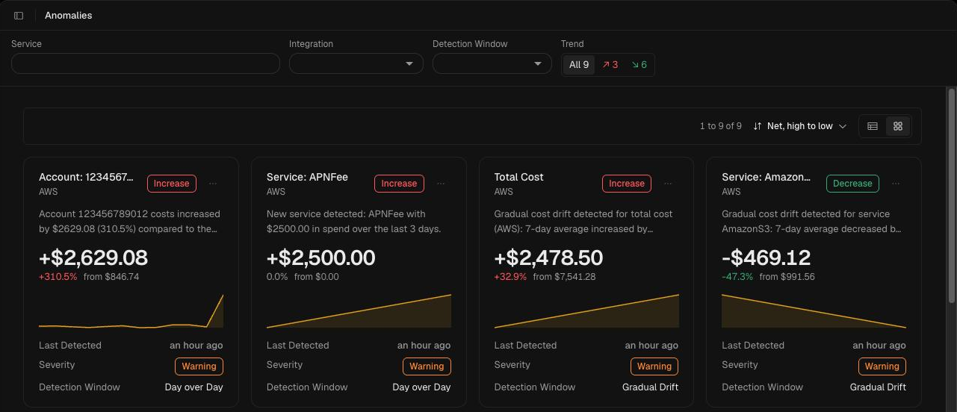
Task: Click the vertical page scrollbar
Action: [952, 196]
